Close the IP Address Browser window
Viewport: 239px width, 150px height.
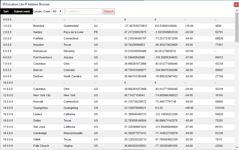tap(236, 5)
